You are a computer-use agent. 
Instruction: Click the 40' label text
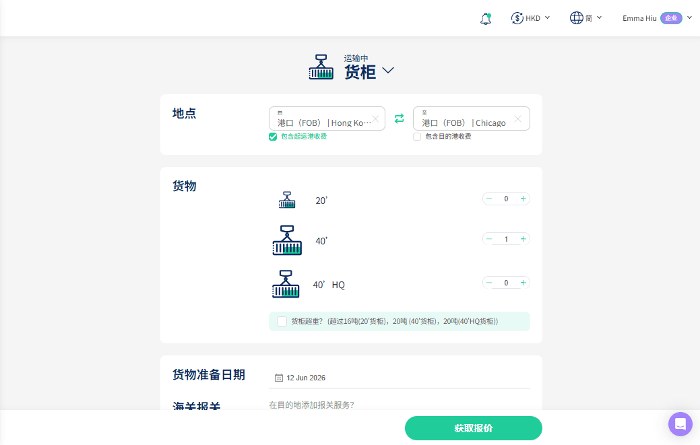pos(321,241)
